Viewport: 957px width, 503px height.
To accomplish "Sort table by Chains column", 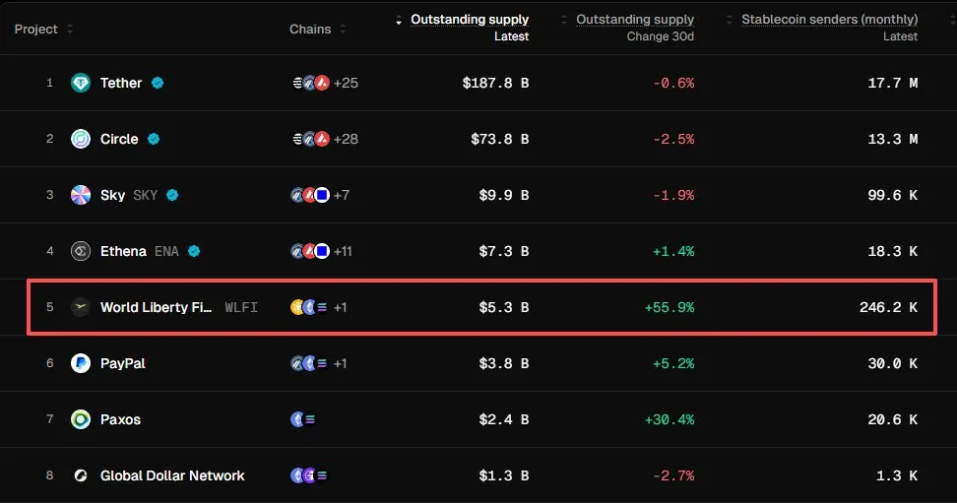I will [x=317, y=29].
